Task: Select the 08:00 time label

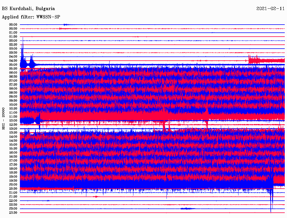Action: (13, 89)
